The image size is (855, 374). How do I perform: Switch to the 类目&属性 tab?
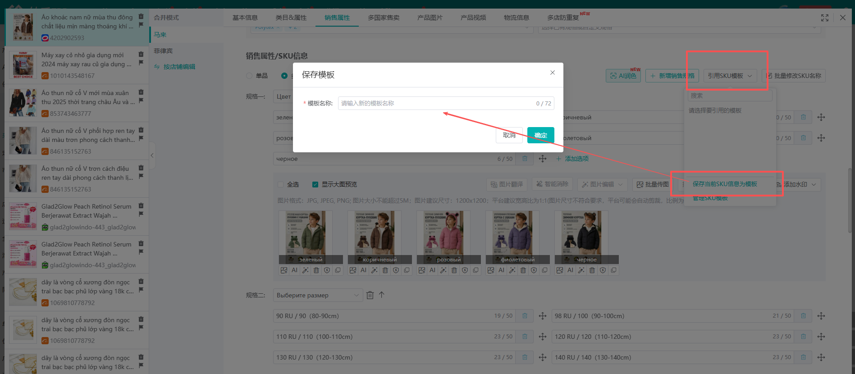pos(291,18)
